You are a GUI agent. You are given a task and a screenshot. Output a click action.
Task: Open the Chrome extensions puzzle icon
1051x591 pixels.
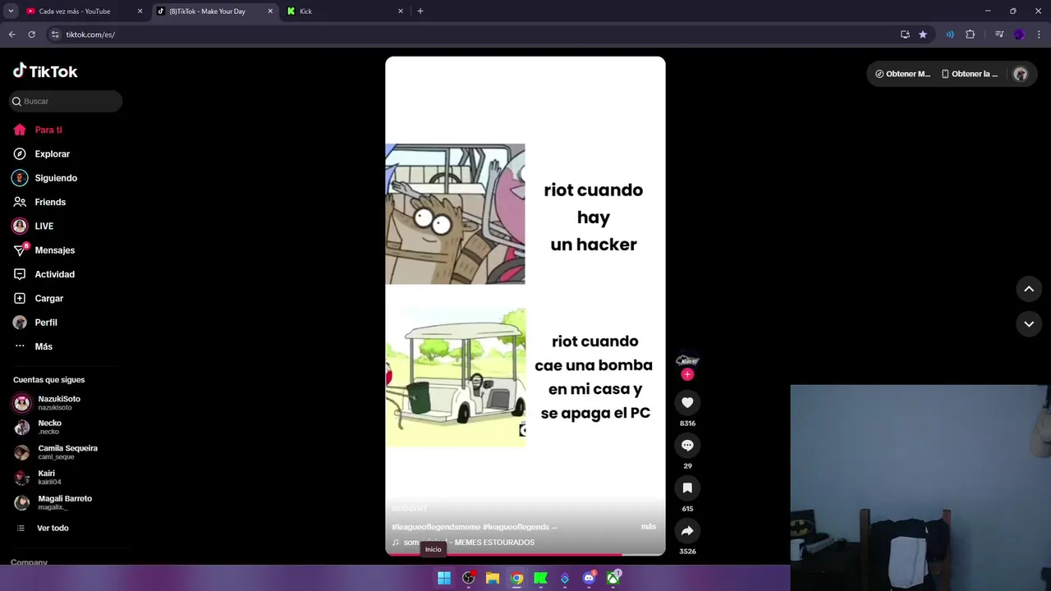click(970, 34)
